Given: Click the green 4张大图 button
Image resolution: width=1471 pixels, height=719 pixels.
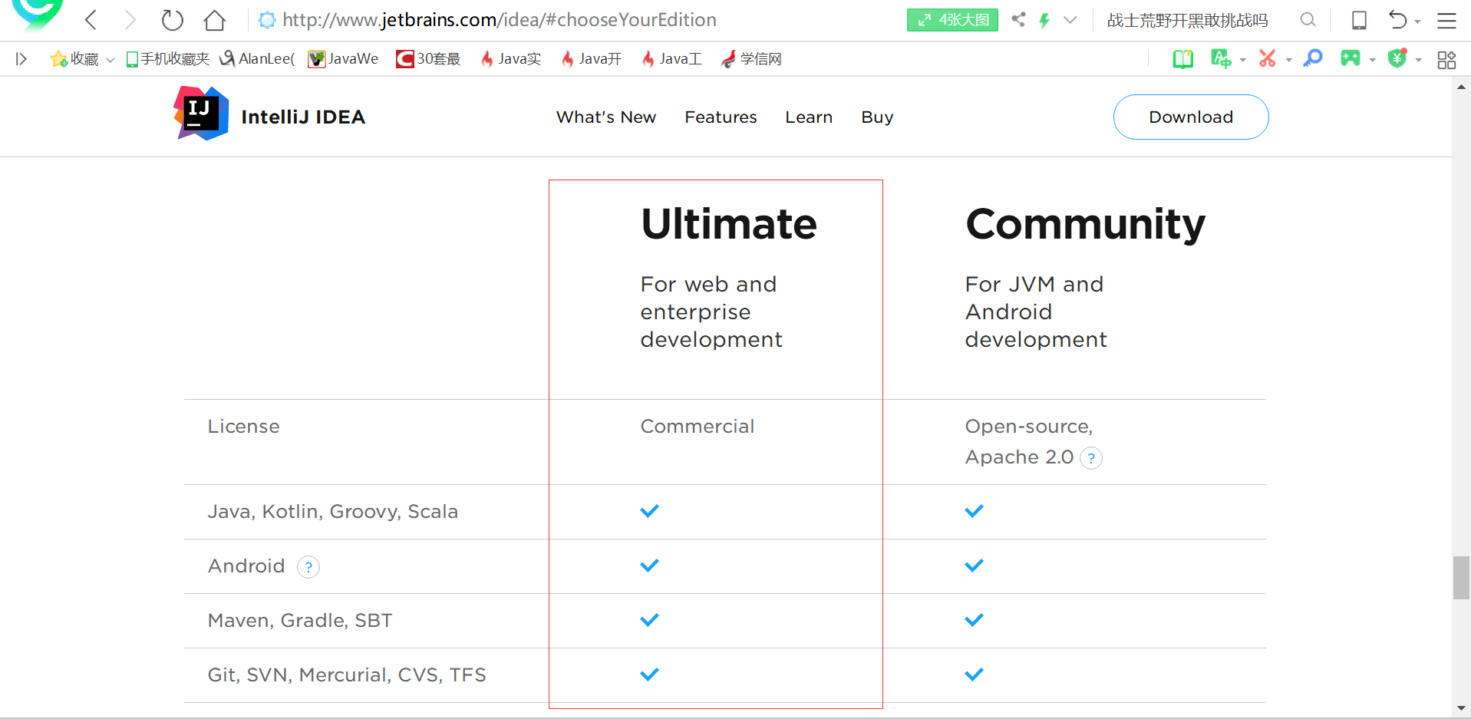Looking at the screenshot, I should pyautogui.click(x=952, y=20).
